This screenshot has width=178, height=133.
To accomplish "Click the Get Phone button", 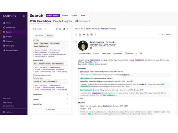I will (x=117, y=54).
